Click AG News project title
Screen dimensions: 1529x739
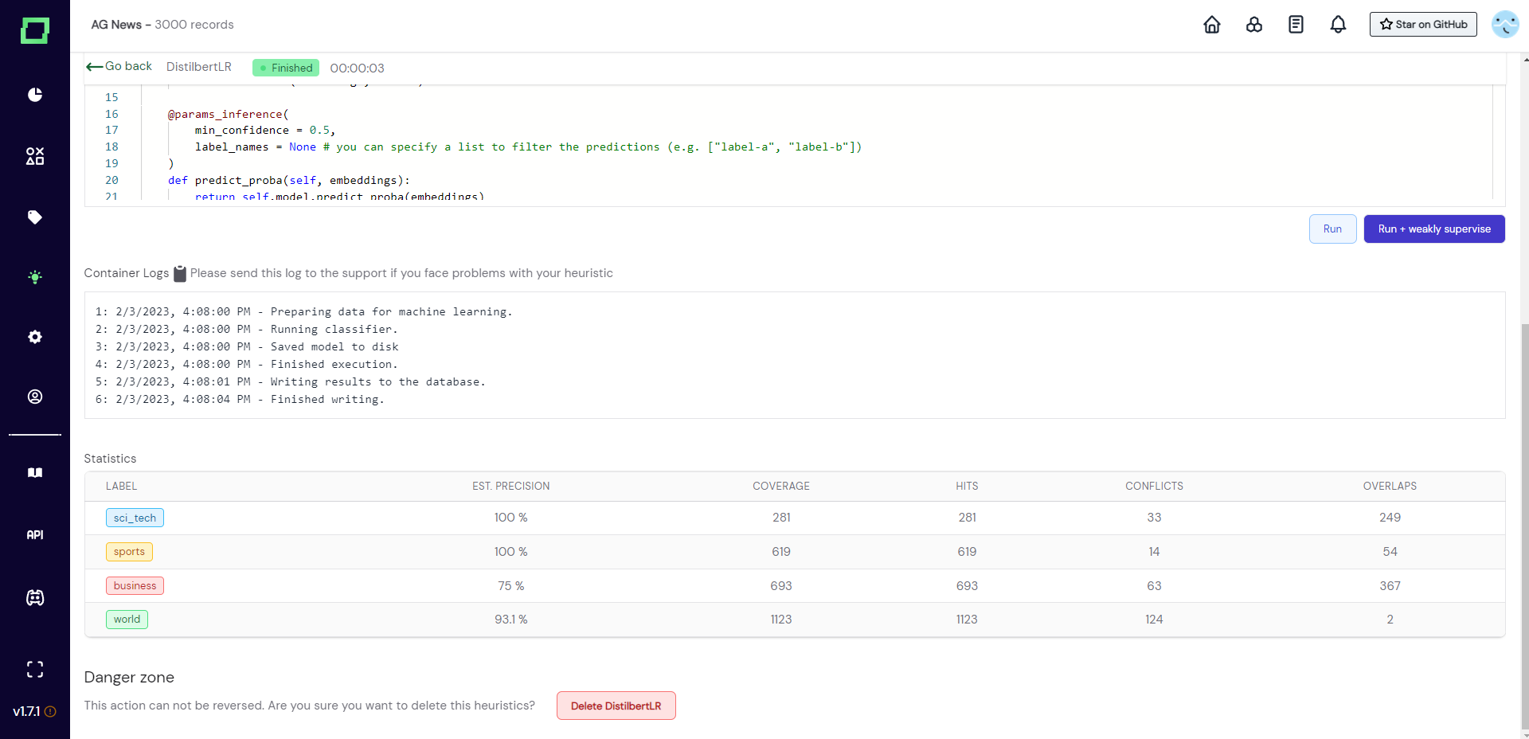coord(116,25)
